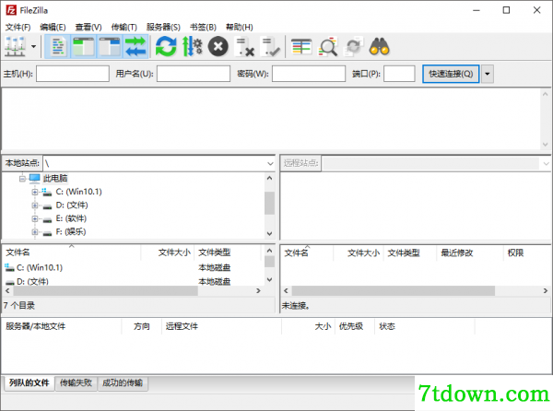
Task: Open 服务器(S) menu
Action: click(163, 27)
